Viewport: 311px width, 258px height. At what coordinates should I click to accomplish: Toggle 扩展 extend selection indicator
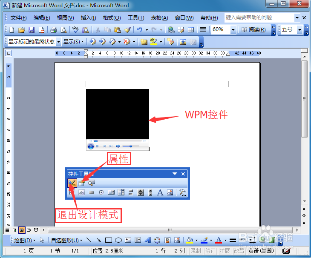coord(225,251)
